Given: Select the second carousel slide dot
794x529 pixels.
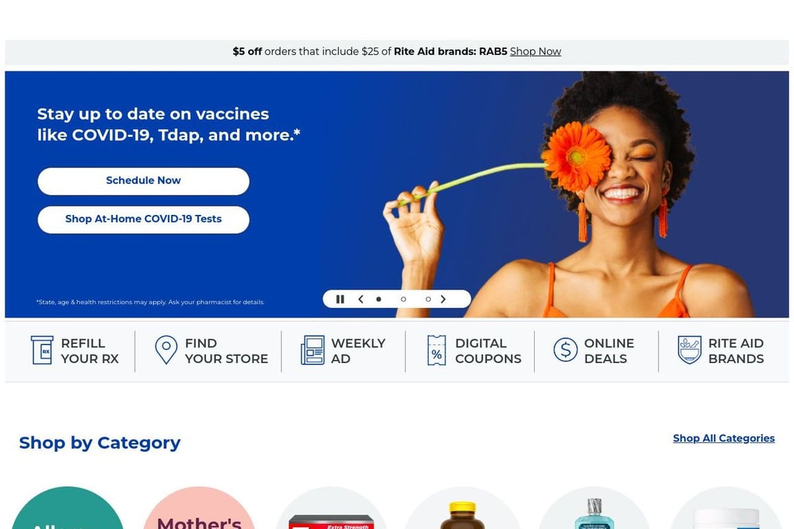Looking at the screenshot, I should pyautogui.click(x=404, y=299).
